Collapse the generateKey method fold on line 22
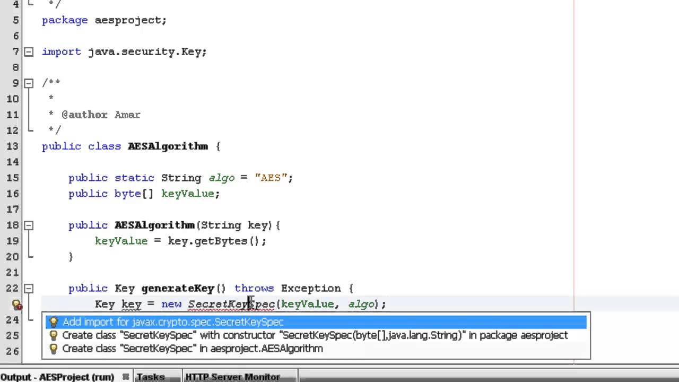This screenshot has height=382, width=679. click(29, 289)
